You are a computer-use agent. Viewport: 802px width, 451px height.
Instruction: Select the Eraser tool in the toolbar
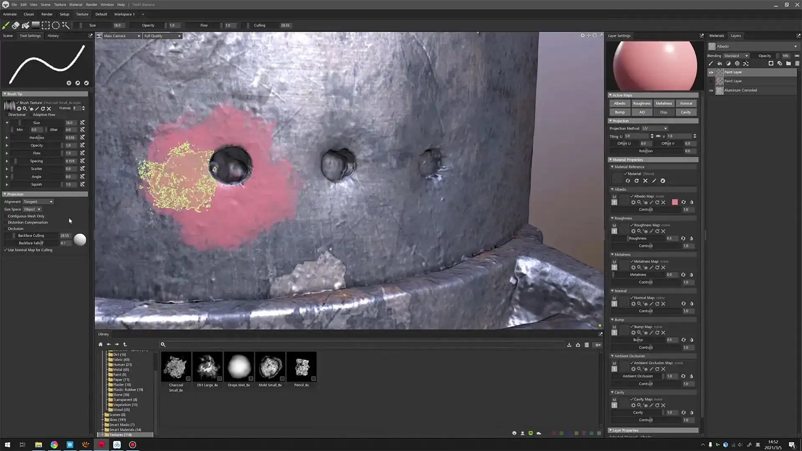coord(16,25)
